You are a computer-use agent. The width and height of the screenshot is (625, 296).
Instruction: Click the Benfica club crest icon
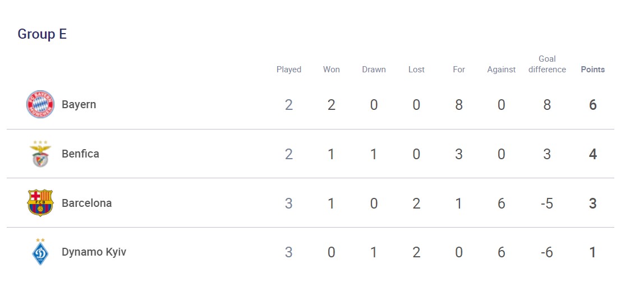(40, 154)
